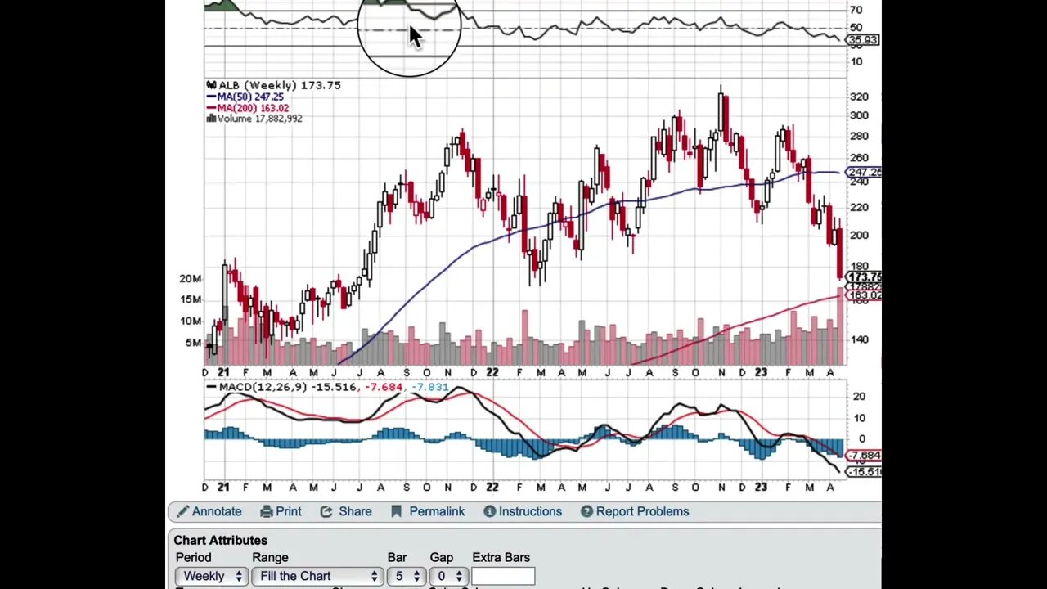This screenshot has height=589, width=1047.
Task: Open the Share option below the chart
Action: [346, 511]
